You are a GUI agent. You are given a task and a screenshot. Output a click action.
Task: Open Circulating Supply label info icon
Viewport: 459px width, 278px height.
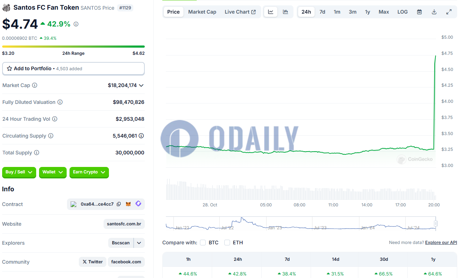click(x=51, y=136)
